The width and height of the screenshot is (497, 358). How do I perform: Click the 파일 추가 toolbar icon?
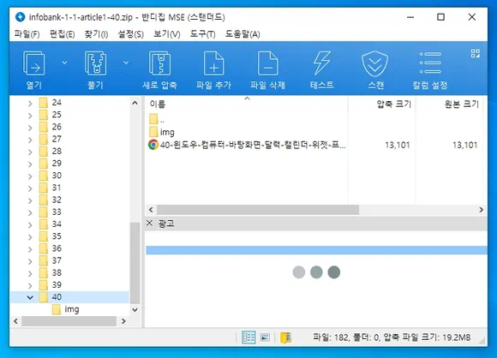coord(213,63)
